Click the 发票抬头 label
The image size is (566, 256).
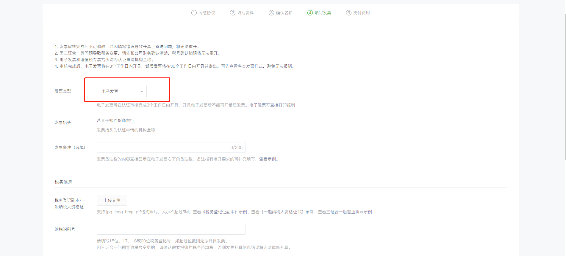63,123
